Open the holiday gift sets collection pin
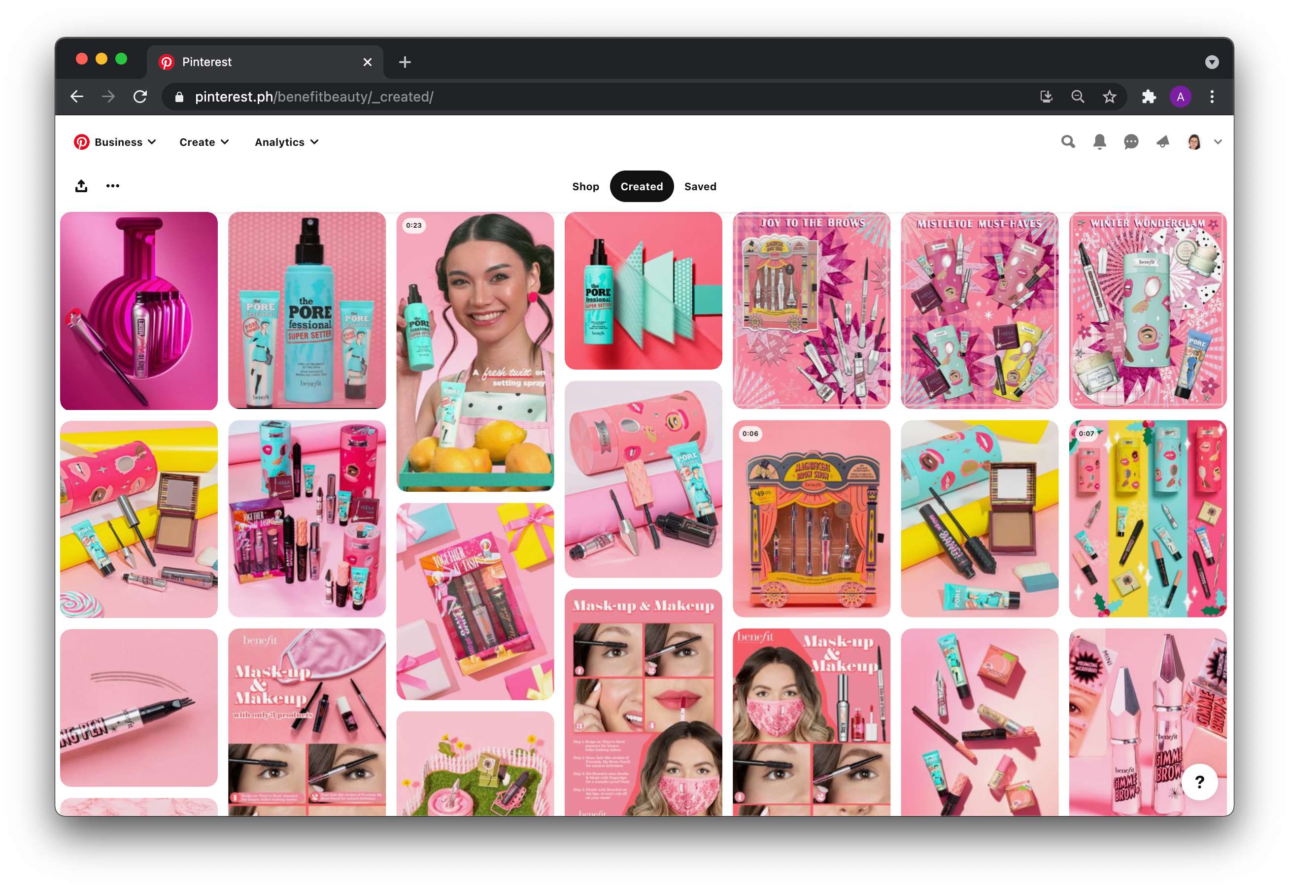Image resolution: width=1289 pixels, height=889 pixels. (307, 518)
